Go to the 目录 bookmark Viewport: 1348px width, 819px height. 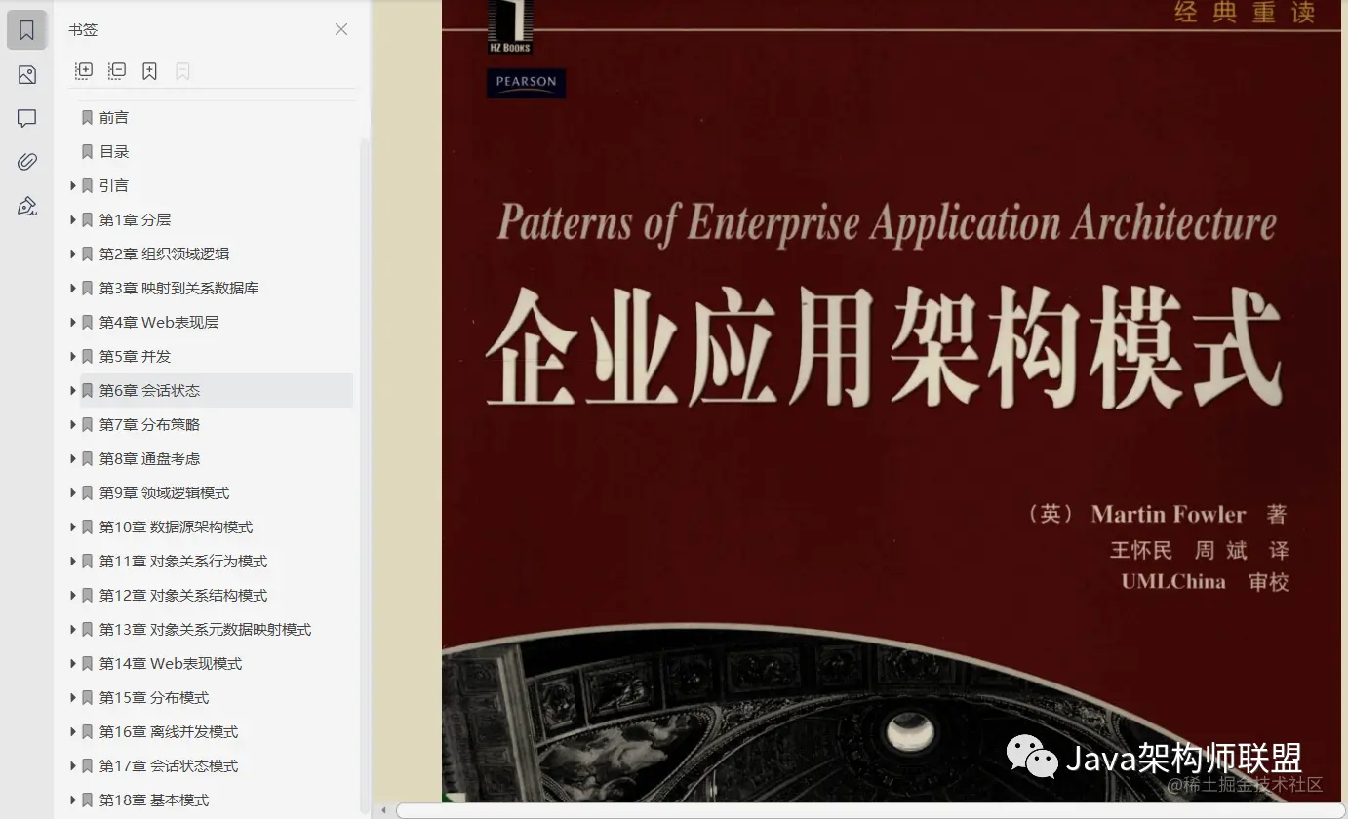coord(114,151)
